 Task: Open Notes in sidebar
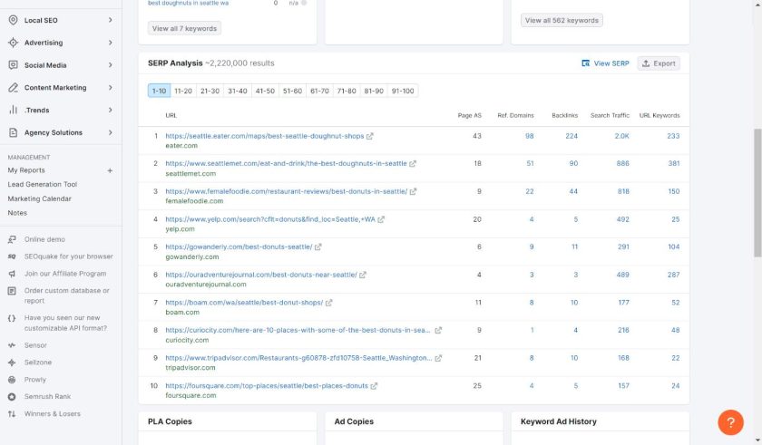(x=17, y=213)
